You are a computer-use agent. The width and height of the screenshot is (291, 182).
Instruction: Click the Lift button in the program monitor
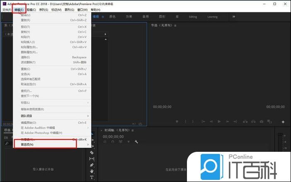click(x=245, y=122)
